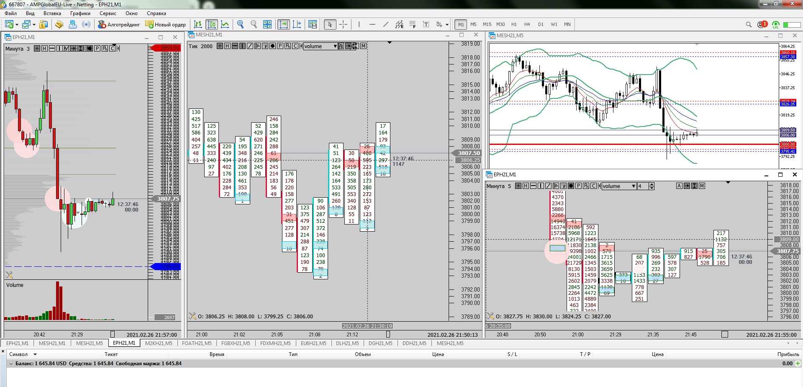The width and height of the screenshot is (803, 387).
Task: Click the Алготрейдинг button
Action: pyautogui.click(x=119, y=24)
